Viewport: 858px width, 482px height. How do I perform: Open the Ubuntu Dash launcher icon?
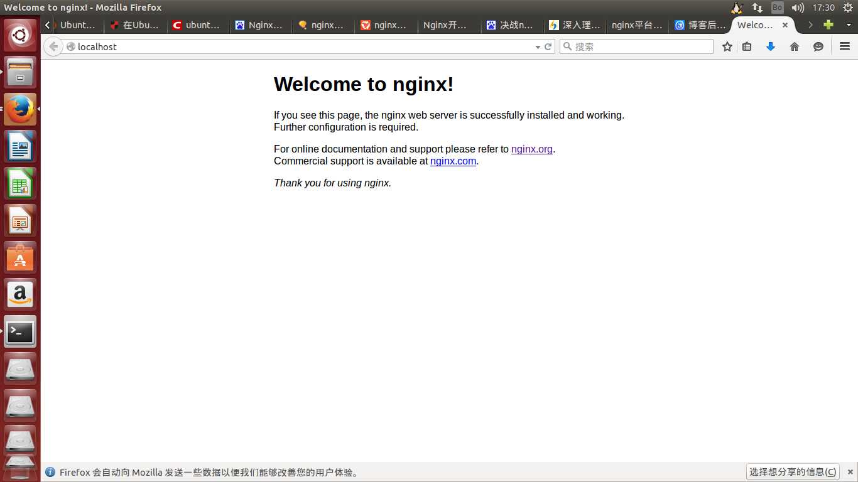pos(21,35)
